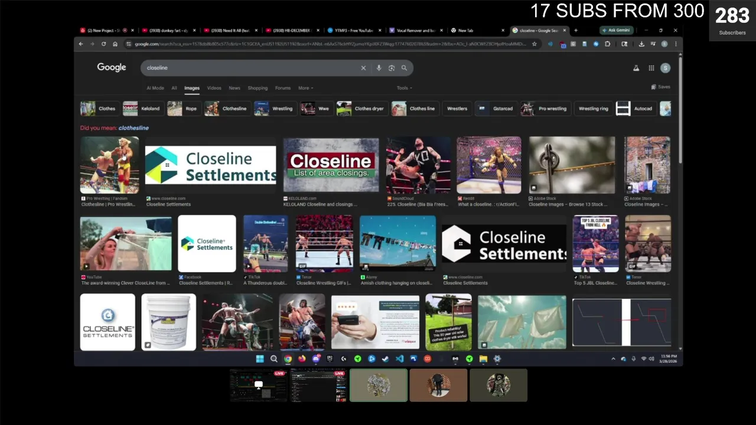Select the Autocad filter chip
Viewport: 756px width, 425px height.
pyautogui.click(x=635, y=109)
